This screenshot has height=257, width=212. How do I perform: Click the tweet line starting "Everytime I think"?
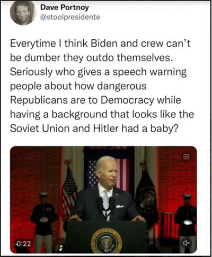tap(100, 44)
